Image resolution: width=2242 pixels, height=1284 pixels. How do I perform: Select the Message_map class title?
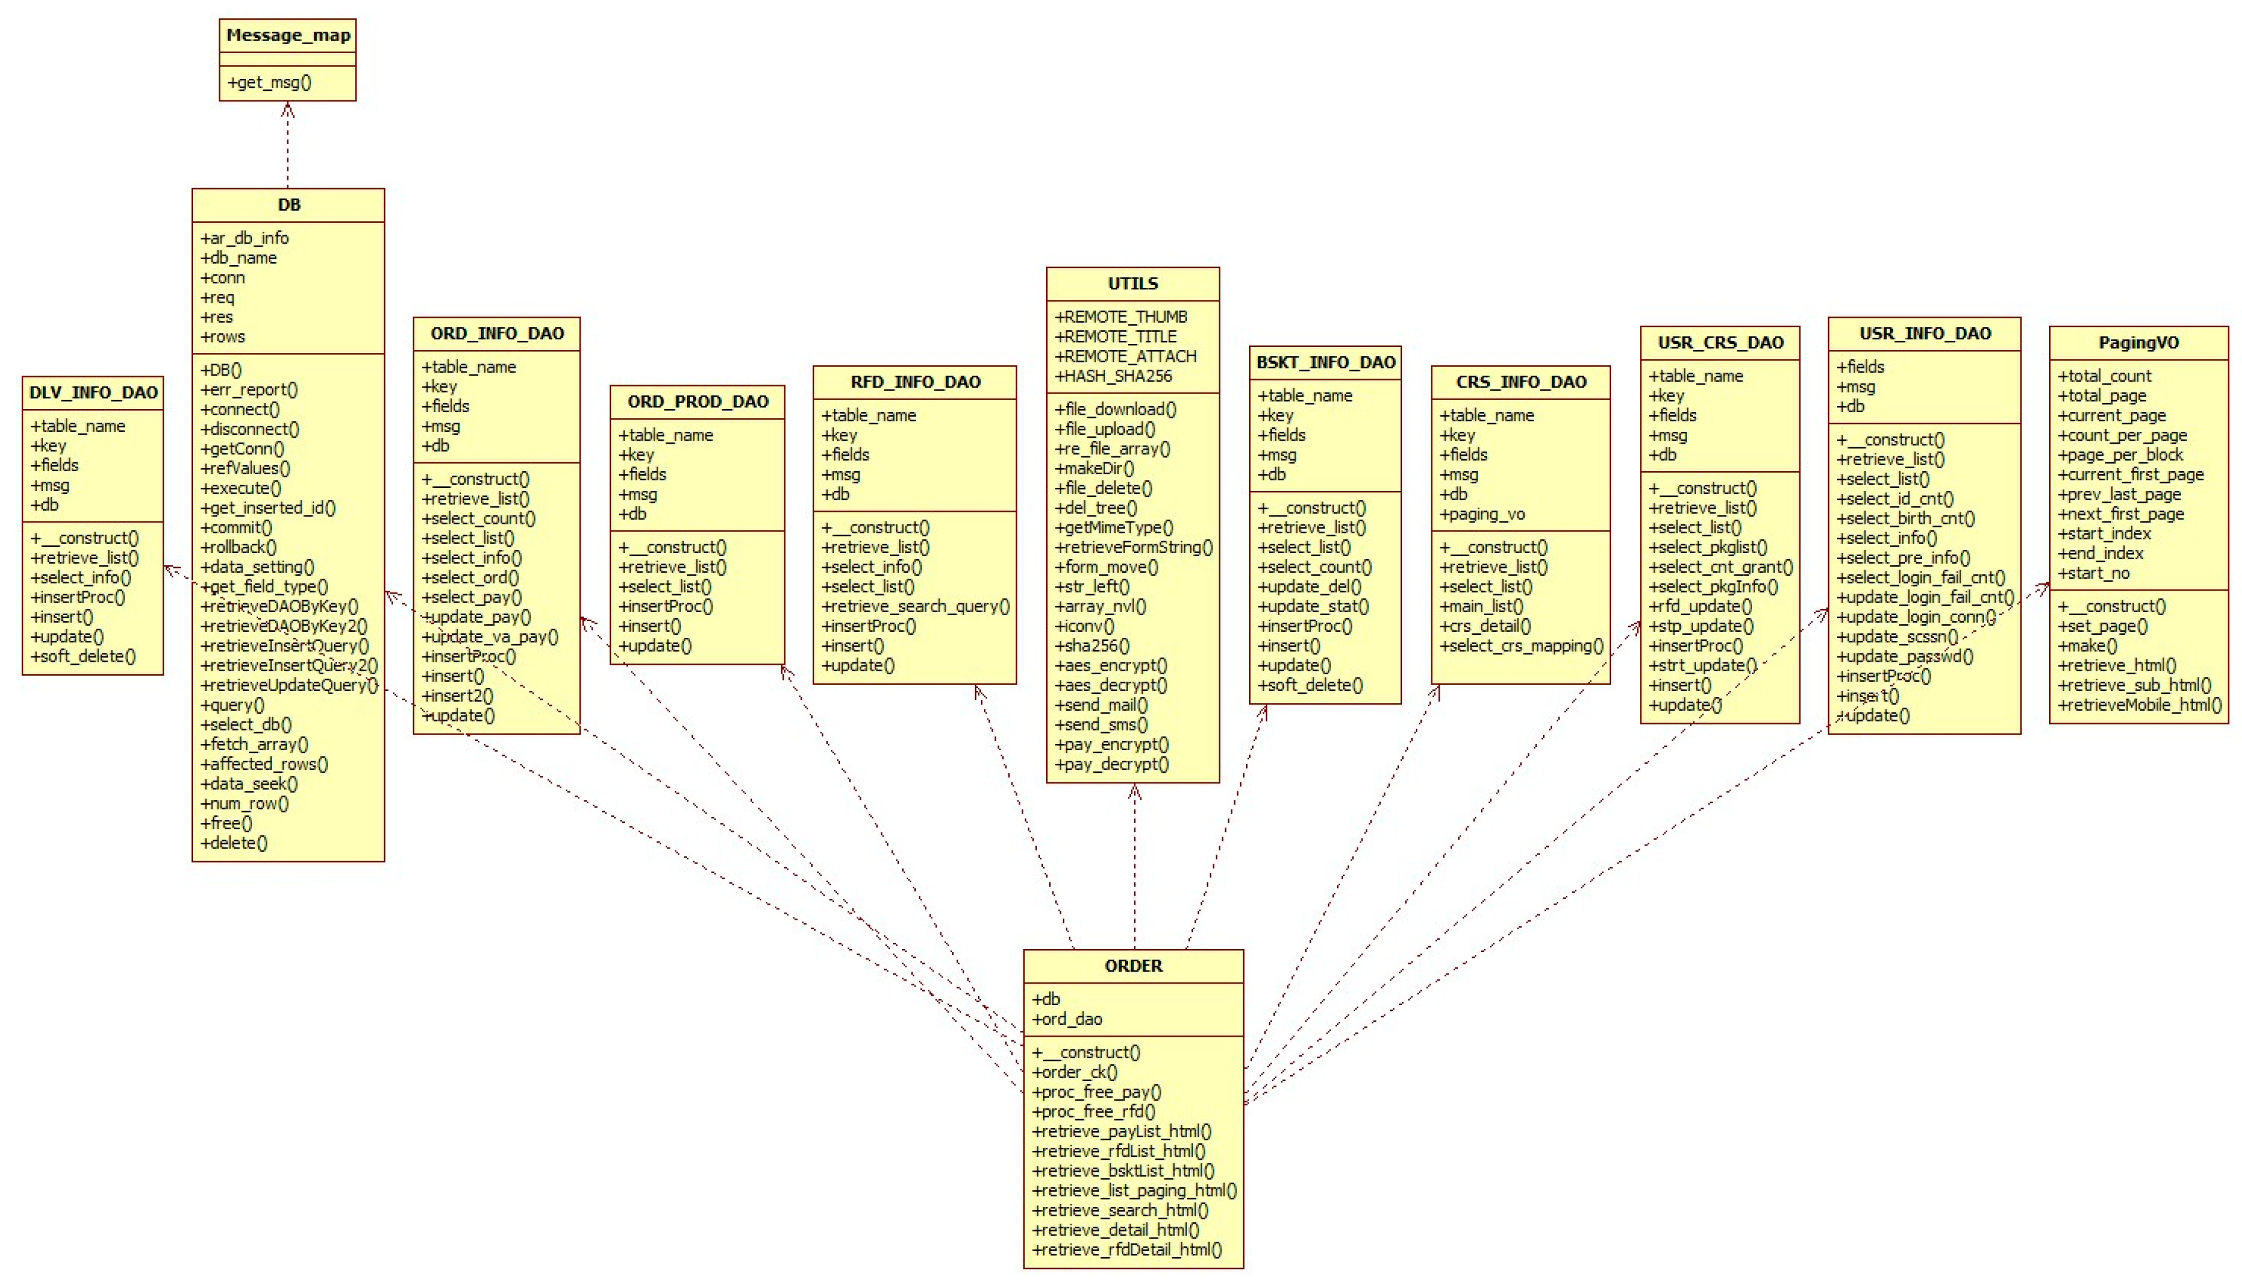tap(287, 35)
